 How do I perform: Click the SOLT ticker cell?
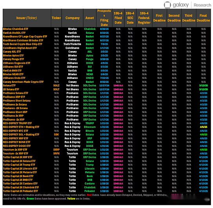(x=56, y=89)
